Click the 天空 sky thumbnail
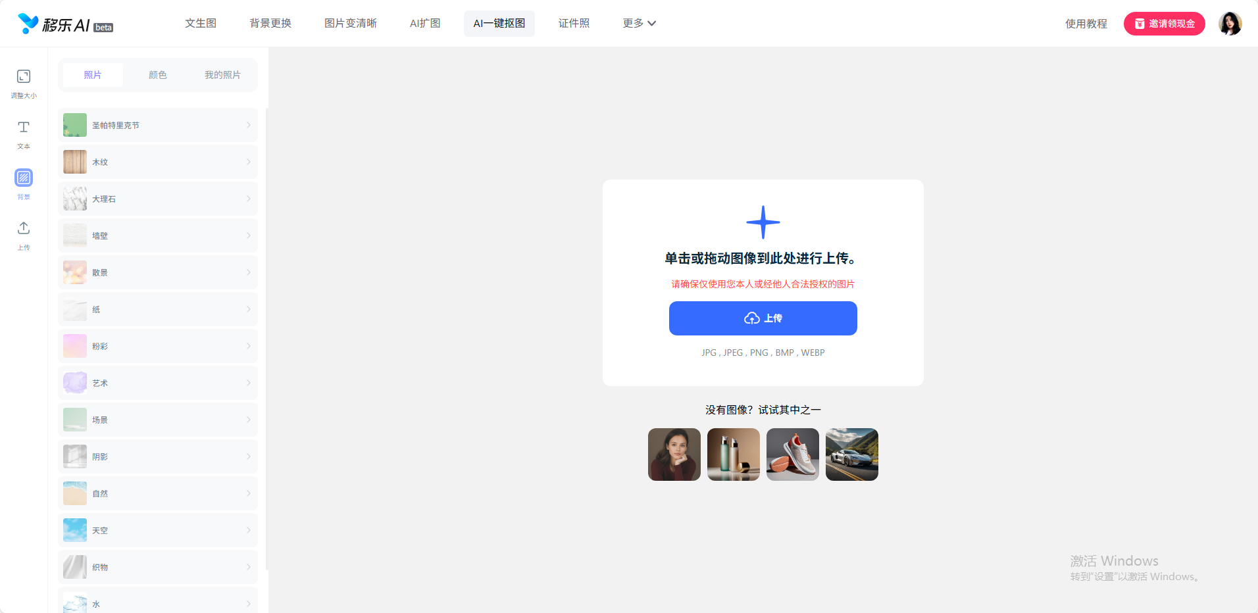The height and width of the screenshot is (613, 1258). (x=75, y=530)
